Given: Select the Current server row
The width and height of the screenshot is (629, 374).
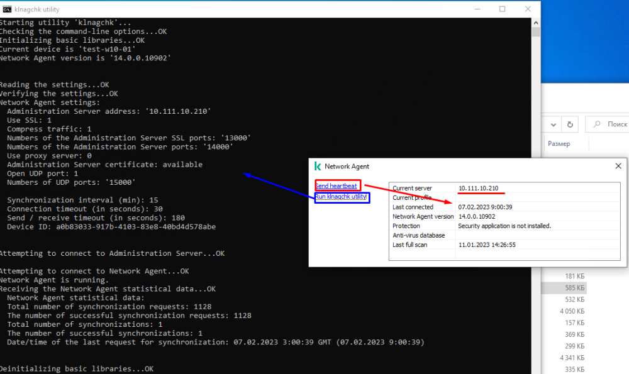Looking at the screenshot, I should [504, 188].
